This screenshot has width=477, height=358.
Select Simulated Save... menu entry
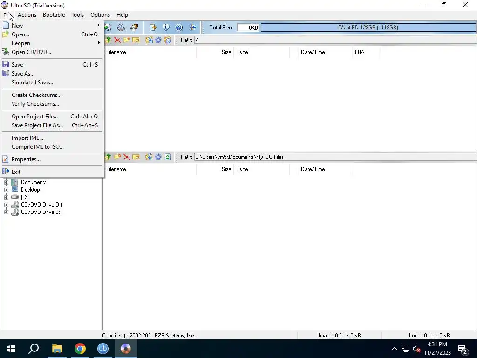click(52, 82)
